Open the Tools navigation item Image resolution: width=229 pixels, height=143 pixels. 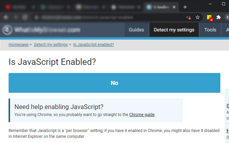210,30
